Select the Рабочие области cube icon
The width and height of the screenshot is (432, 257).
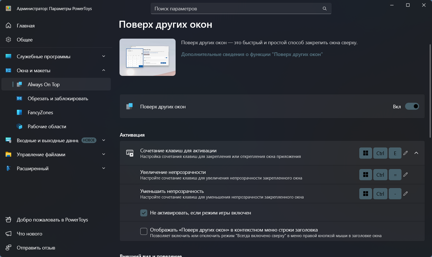pos(19,126)
